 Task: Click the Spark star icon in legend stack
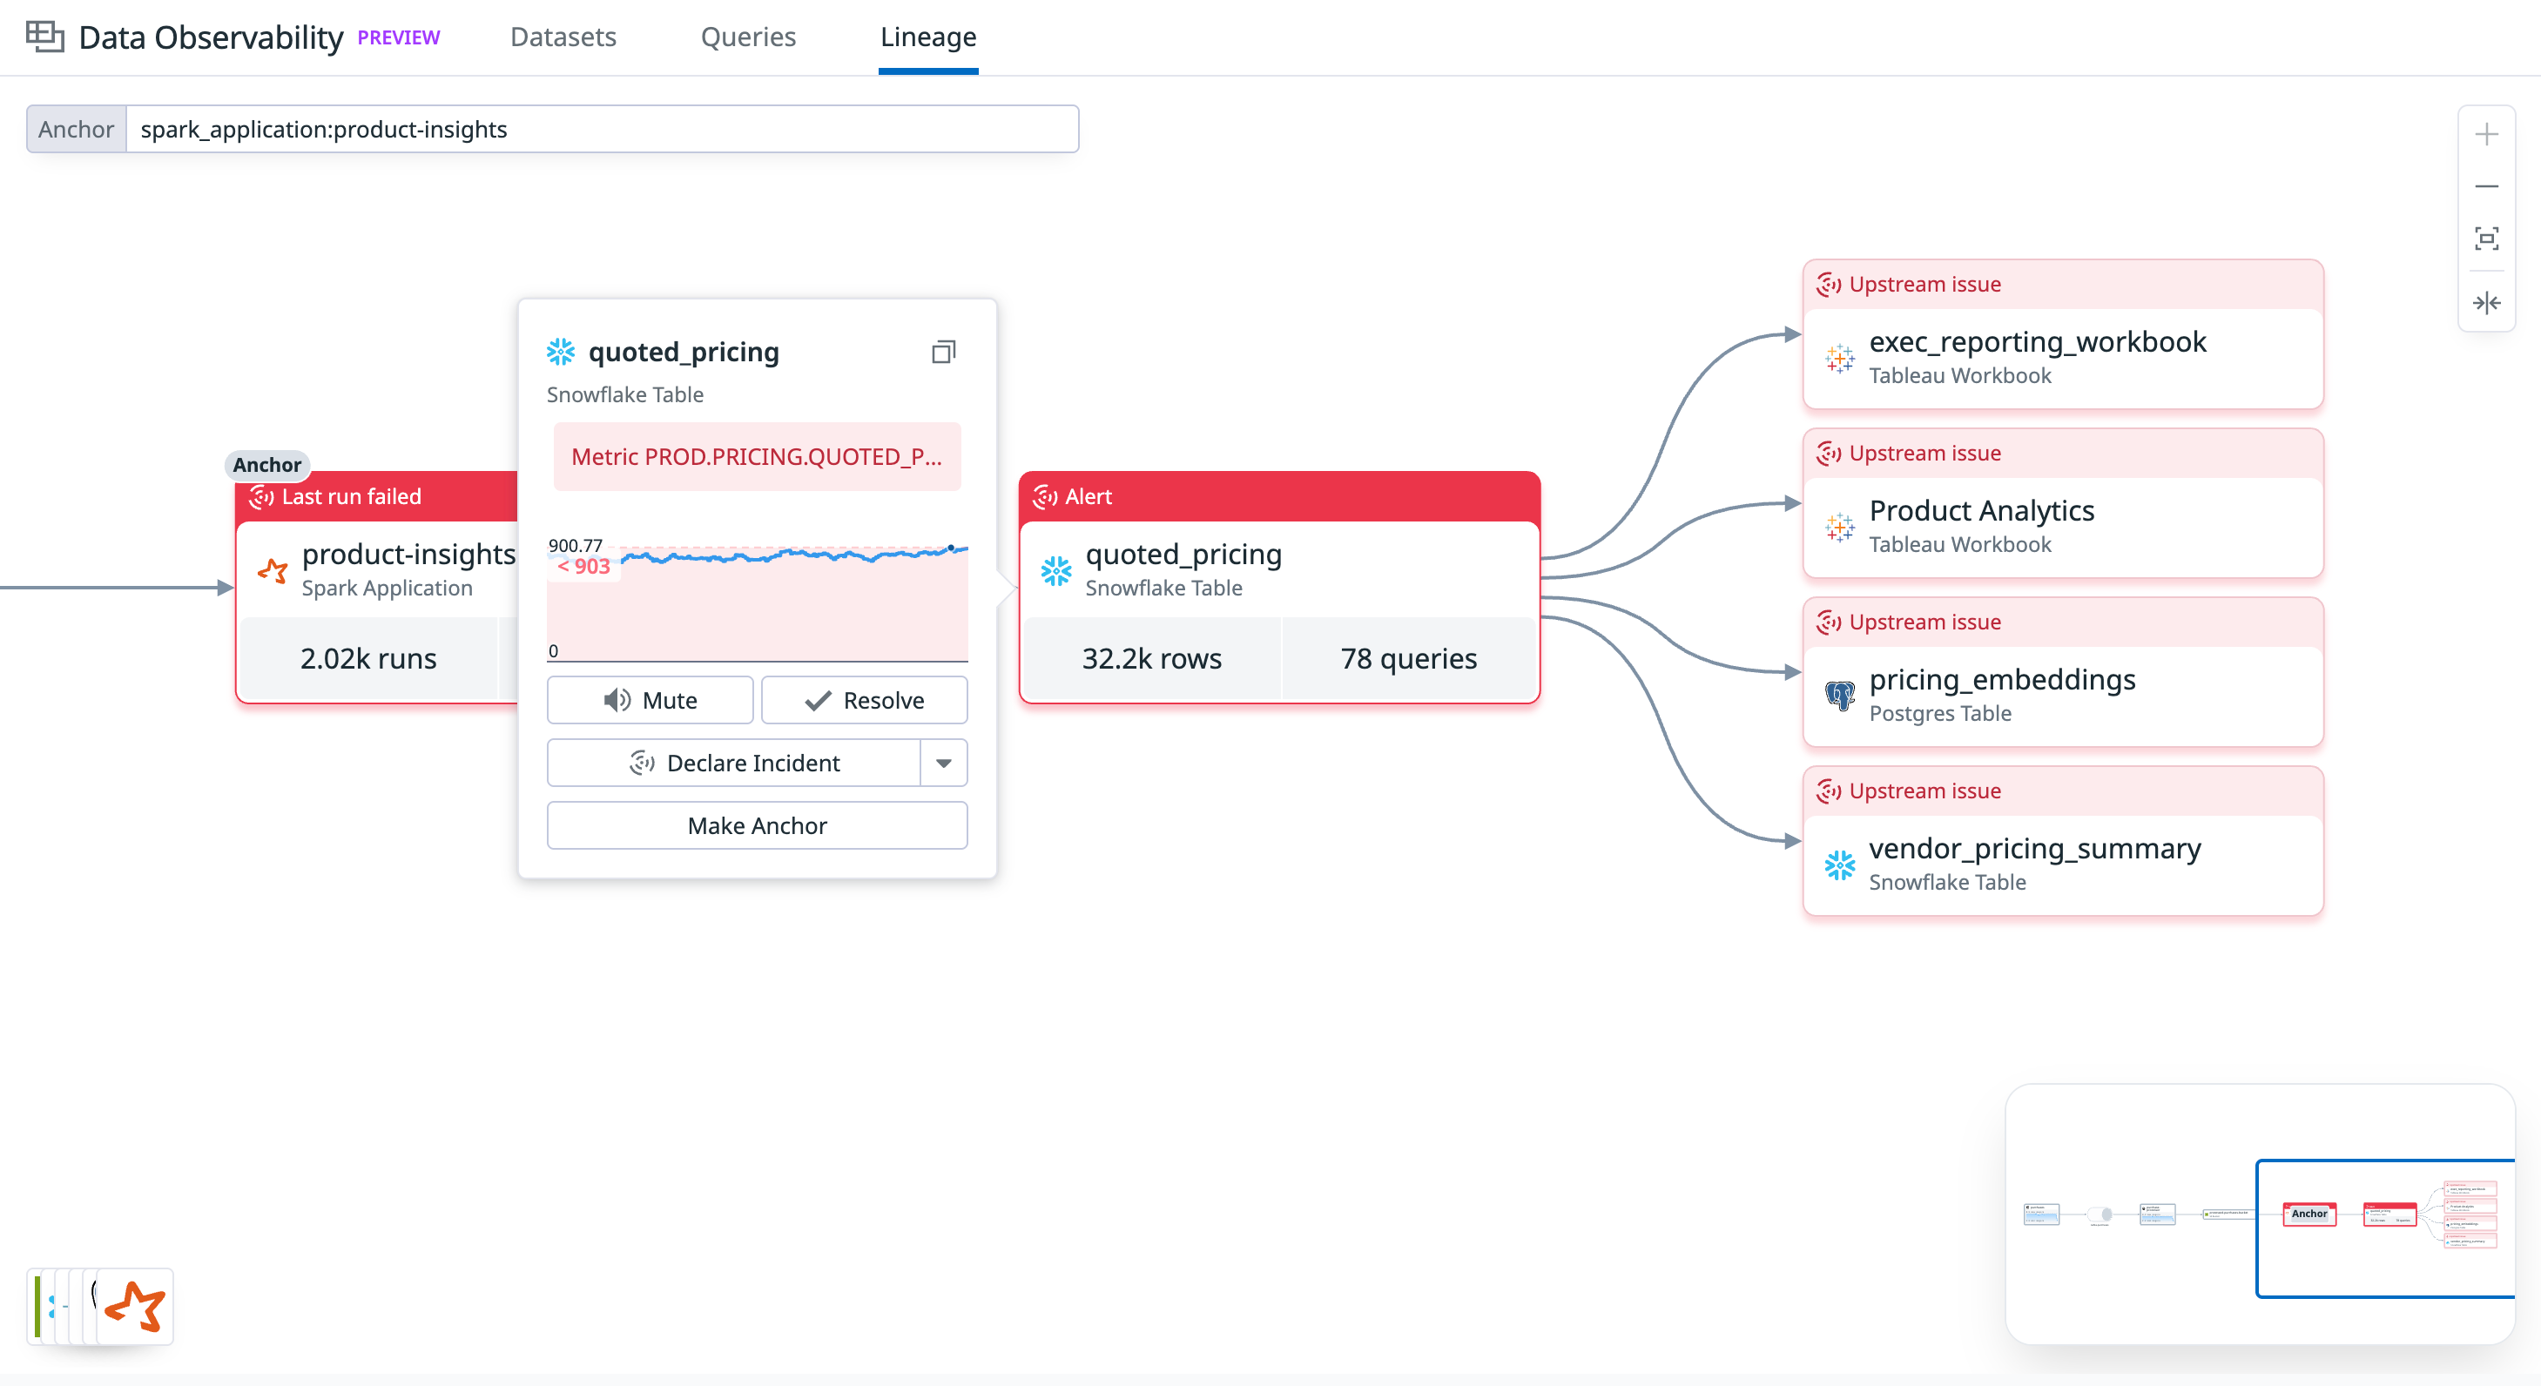[135, 1306]
